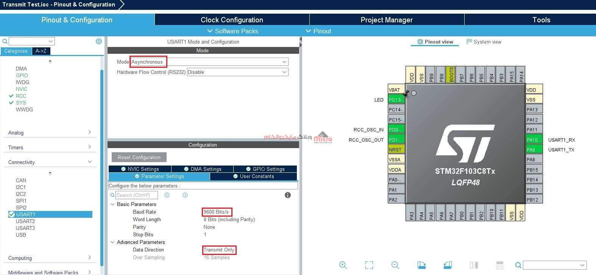This screenshot has height=275, width=596.
Task: Click the parameter info icon
Action: [288, 195]
